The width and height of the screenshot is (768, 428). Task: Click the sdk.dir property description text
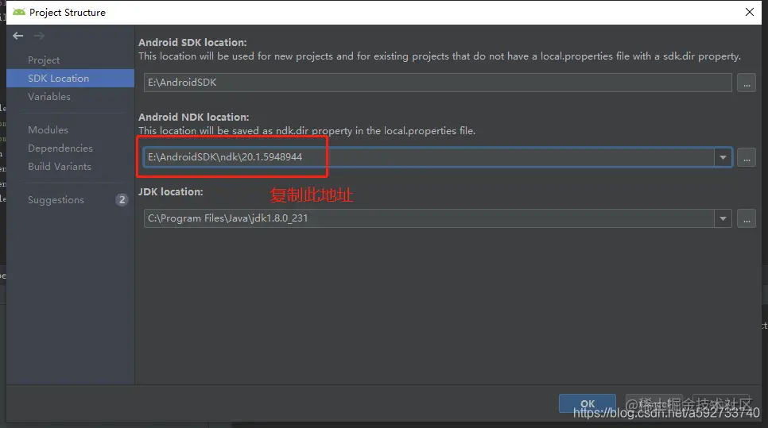pyautogui.click(x=440, y=56)
